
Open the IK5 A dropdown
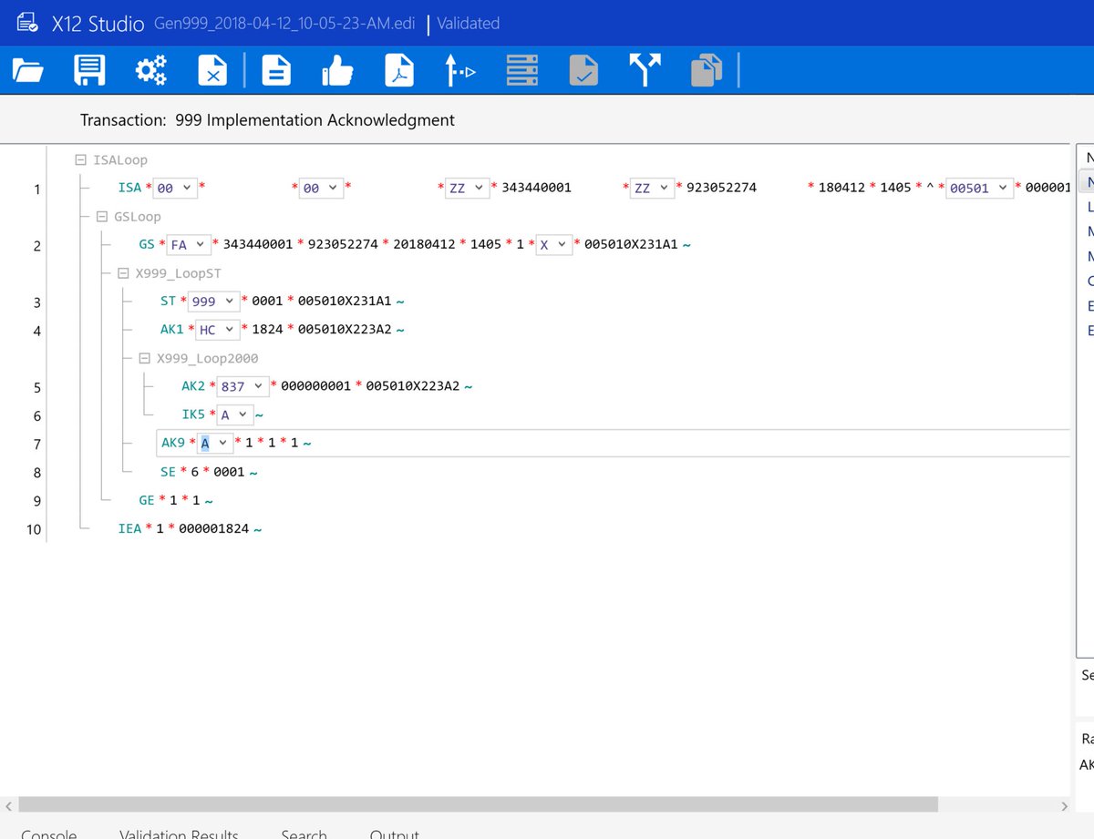coord(234,414)
